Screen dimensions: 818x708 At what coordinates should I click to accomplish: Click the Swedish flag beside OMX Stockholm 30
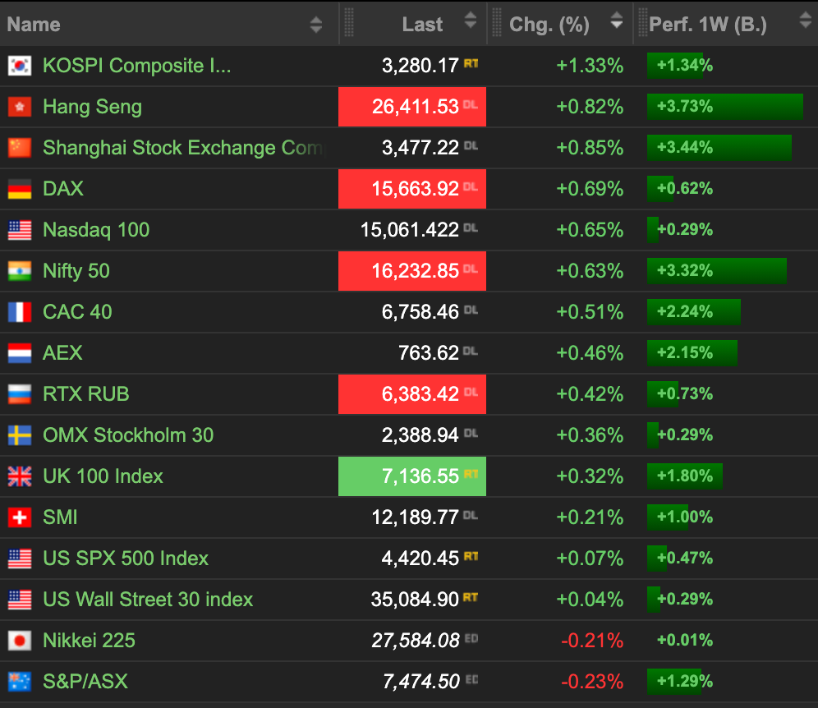click(x=20, y=435)
